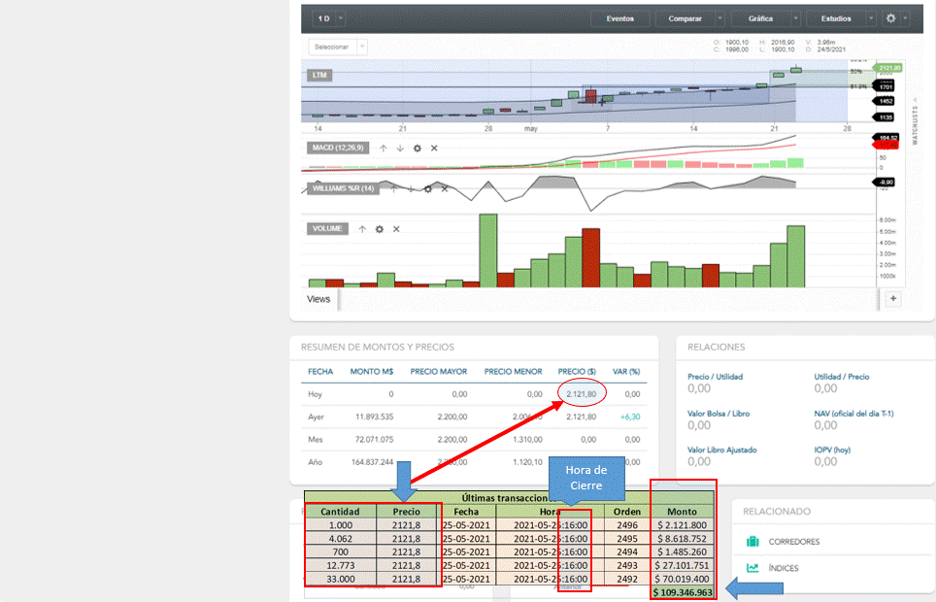This screenshot has height=602, width=936.
Task: Remove the Williams %R study
Action: tap(444, 188)
